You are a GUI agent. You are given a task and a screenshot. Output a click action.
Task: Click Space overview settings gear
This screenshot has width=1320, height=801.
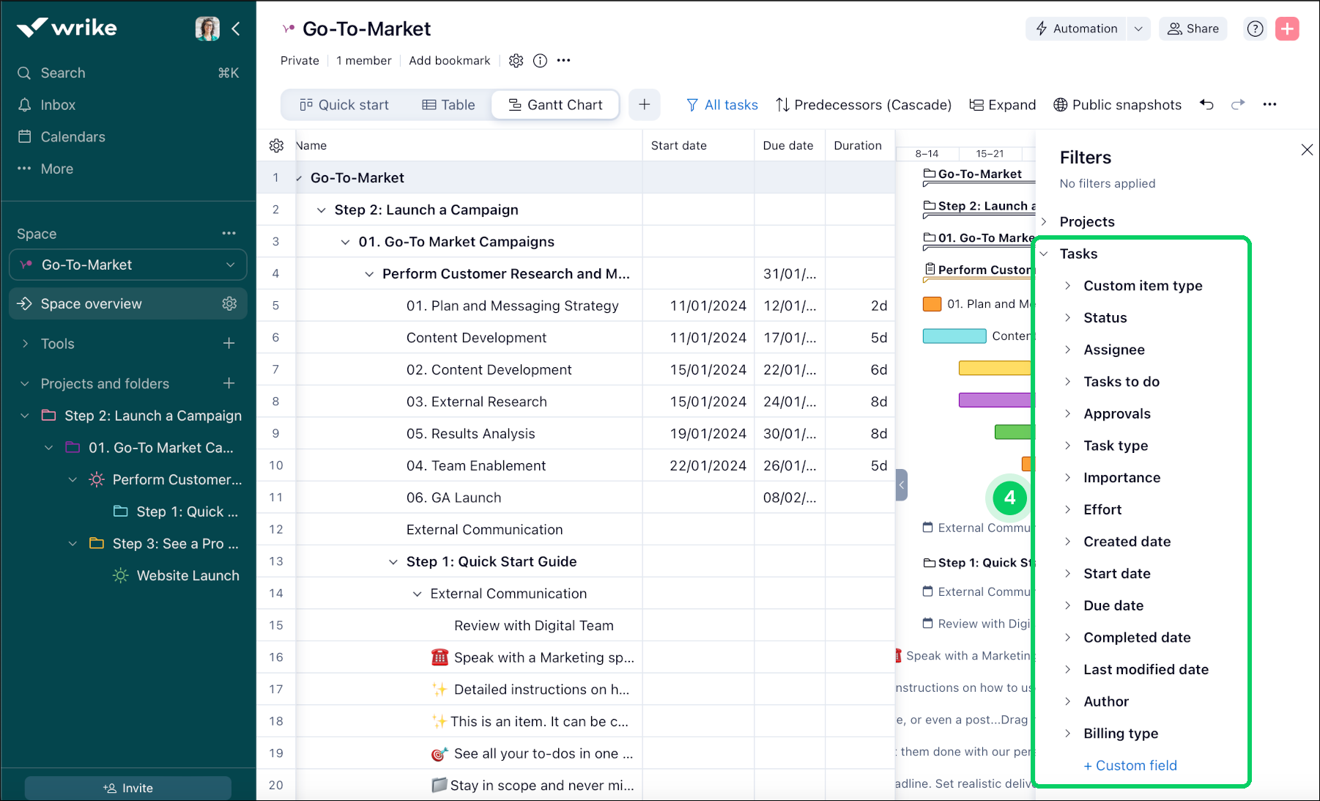tap(229, 303)
